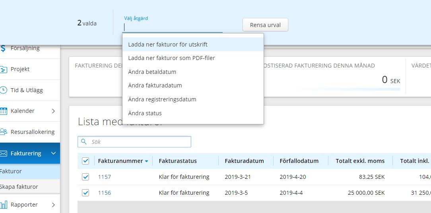The height and width of the screenshot is (213, 431).
Task: Expand the Kalender submenu chevron
Action: (53, 111)
